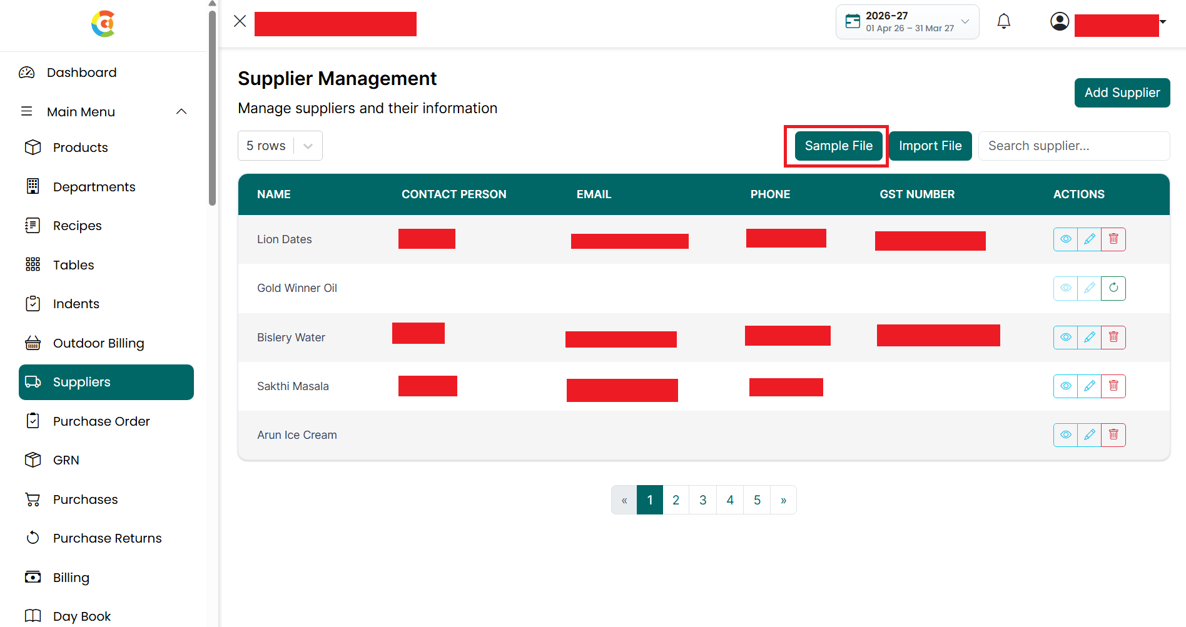1186x627 pixels.
Task: Edit the Gold Winner Oil supplier
Action: click(x=1090, y=288)
